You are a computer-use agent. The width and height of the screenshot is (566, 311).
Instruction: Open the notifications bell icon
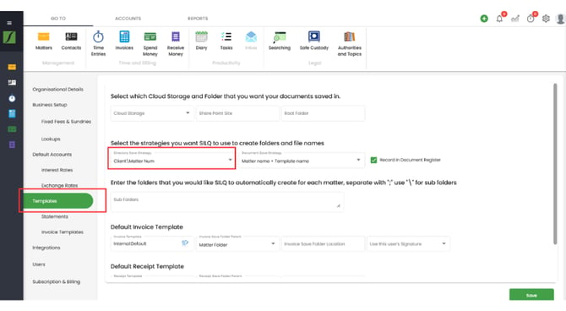point(499,19)
